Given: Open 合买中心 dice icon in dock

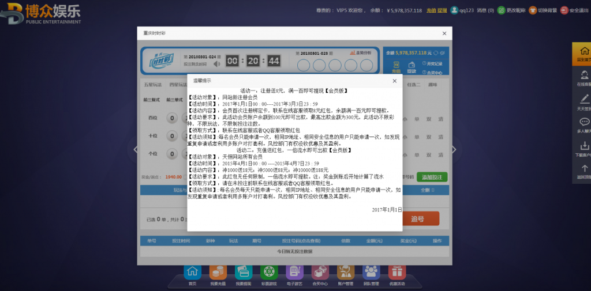Looking at the screenshot, I should [320, 273].
